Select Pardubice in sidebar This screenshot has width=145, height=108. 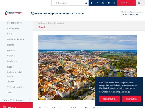[12, 61]
